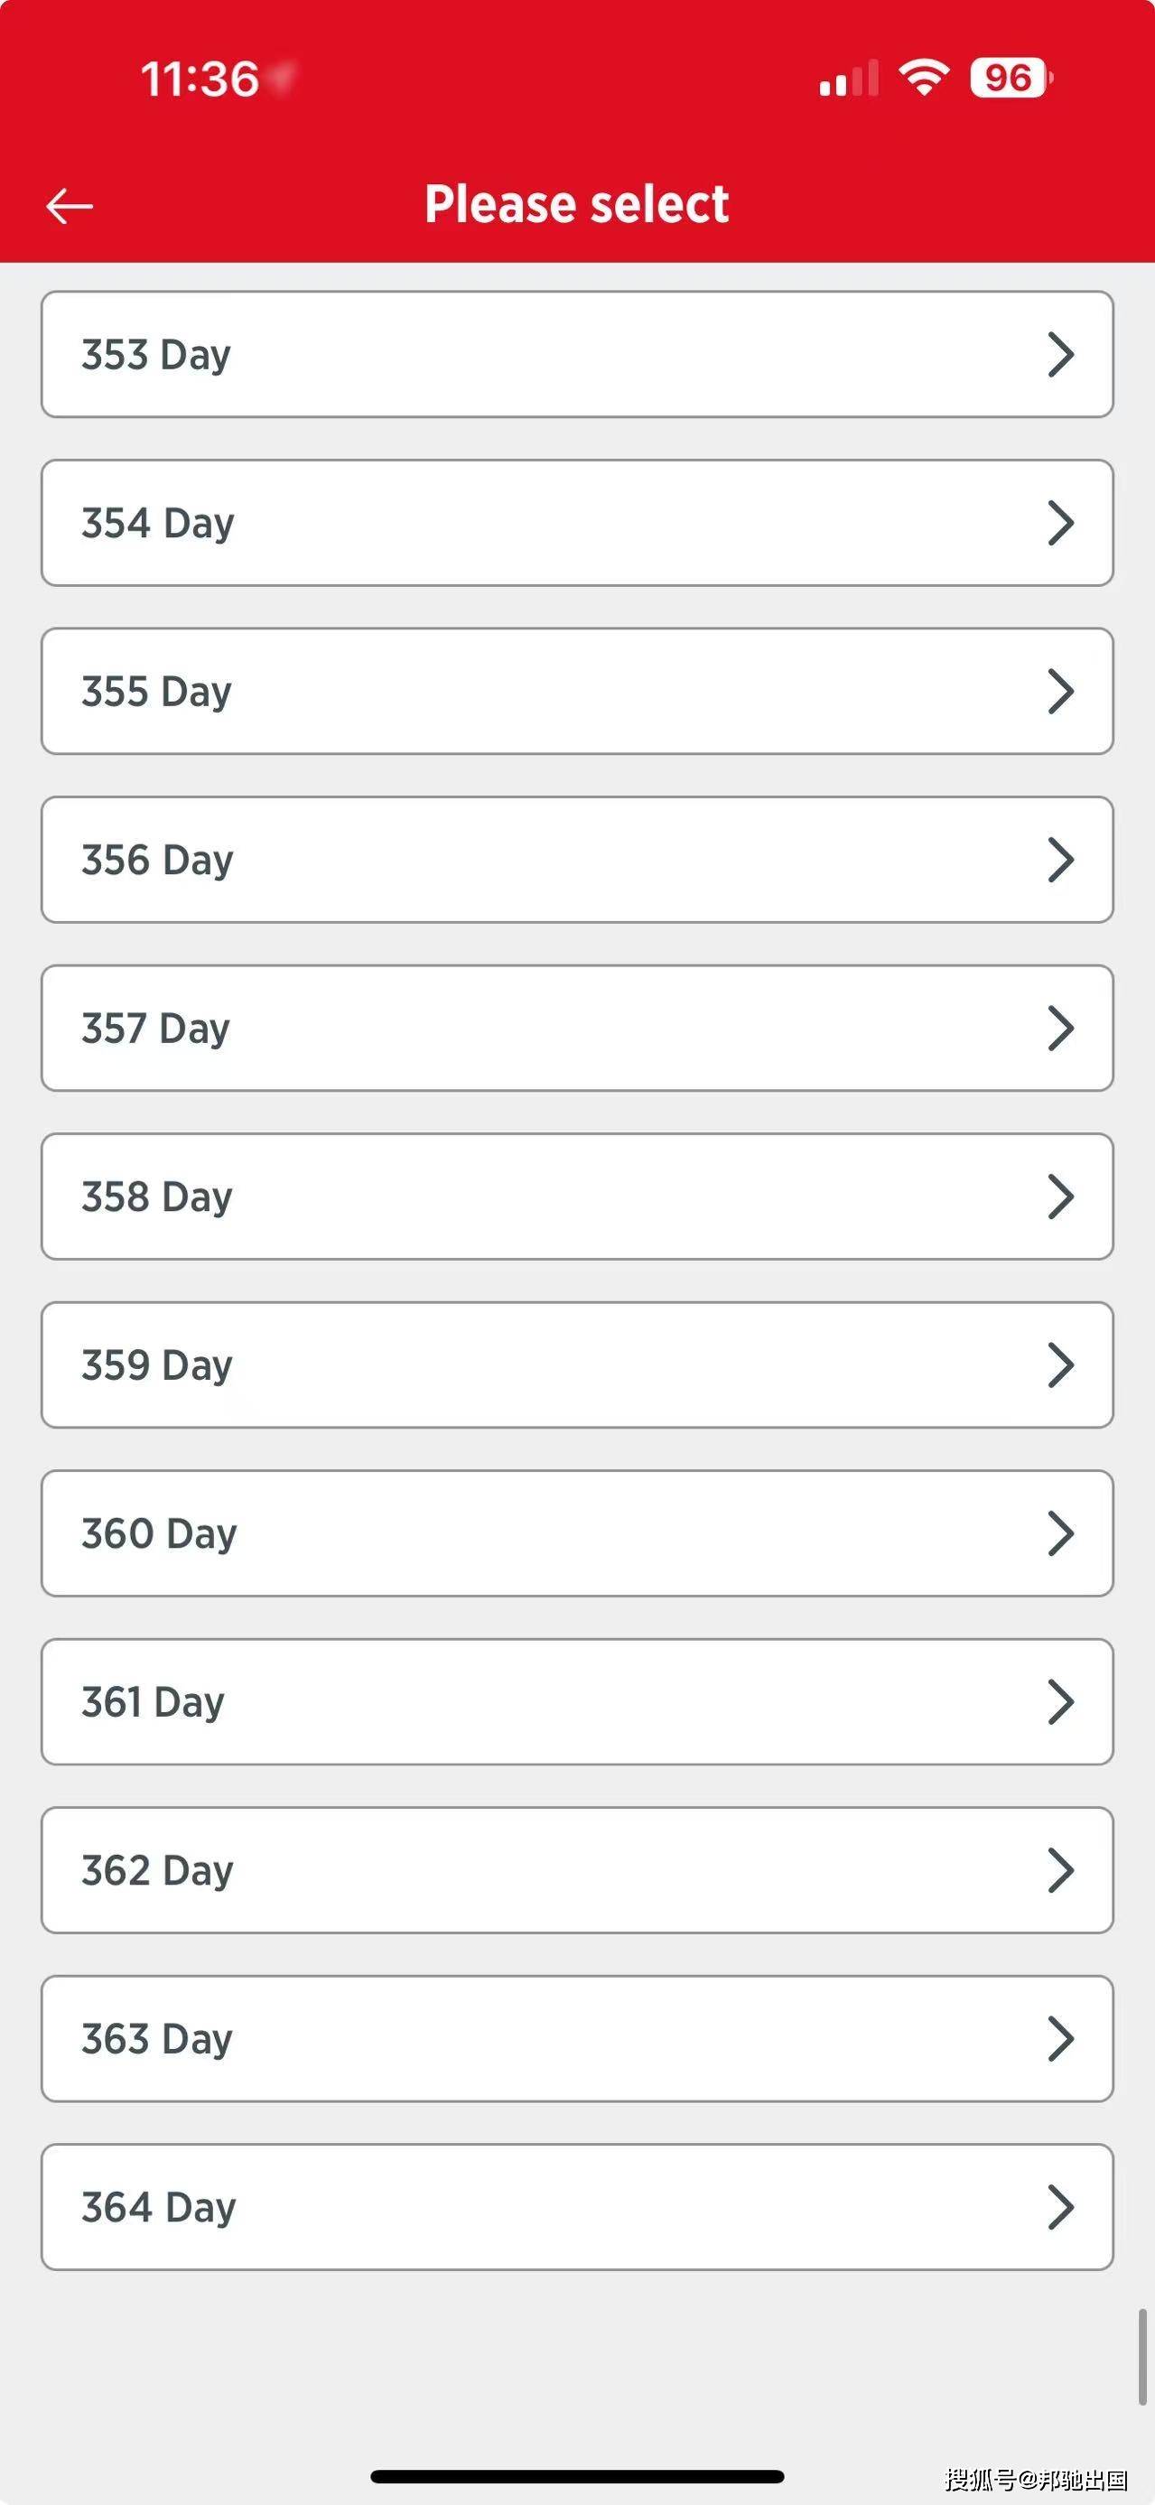Image resolution: width=1155 pixels, height=2505 pixels.
Task: Expand the 364 Day chevron
Action: point(1061,2206)
